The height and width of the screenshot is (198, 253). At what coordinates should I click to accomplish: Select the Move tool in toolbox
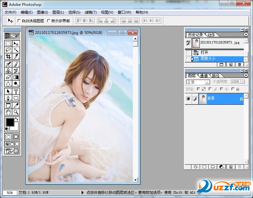[x=16, y=44]
